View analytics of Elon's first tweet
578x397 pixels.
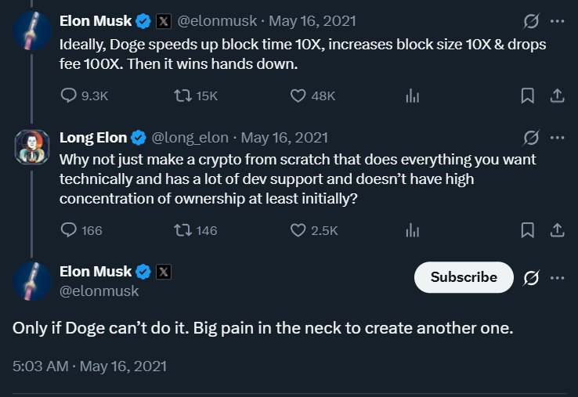coord(412,96)
